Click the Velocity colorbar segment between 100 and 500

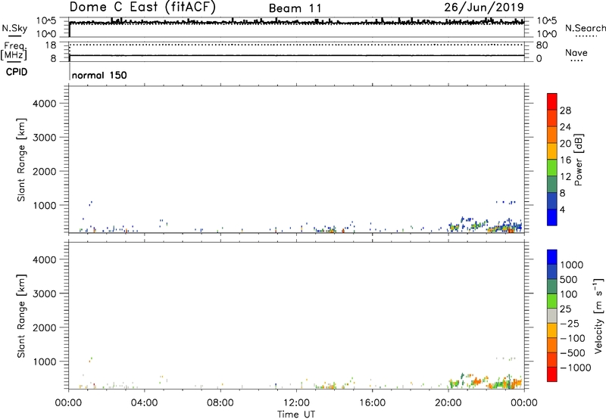point(552,287)
